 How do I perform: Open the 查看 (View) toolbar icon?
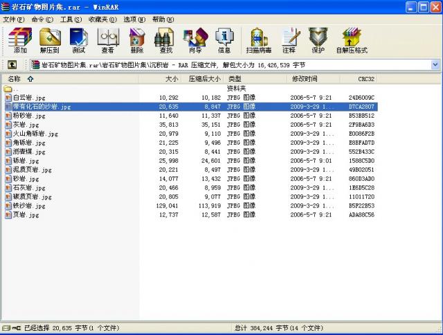(107, 40)
